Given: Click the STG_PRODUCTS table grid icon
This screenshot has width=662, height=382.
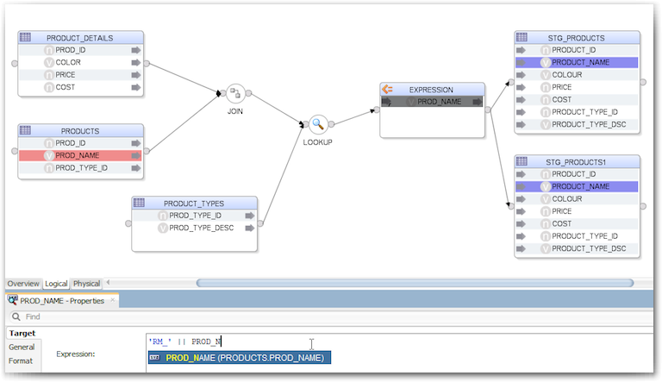Looking at the screenshot, I should point(521,37).
